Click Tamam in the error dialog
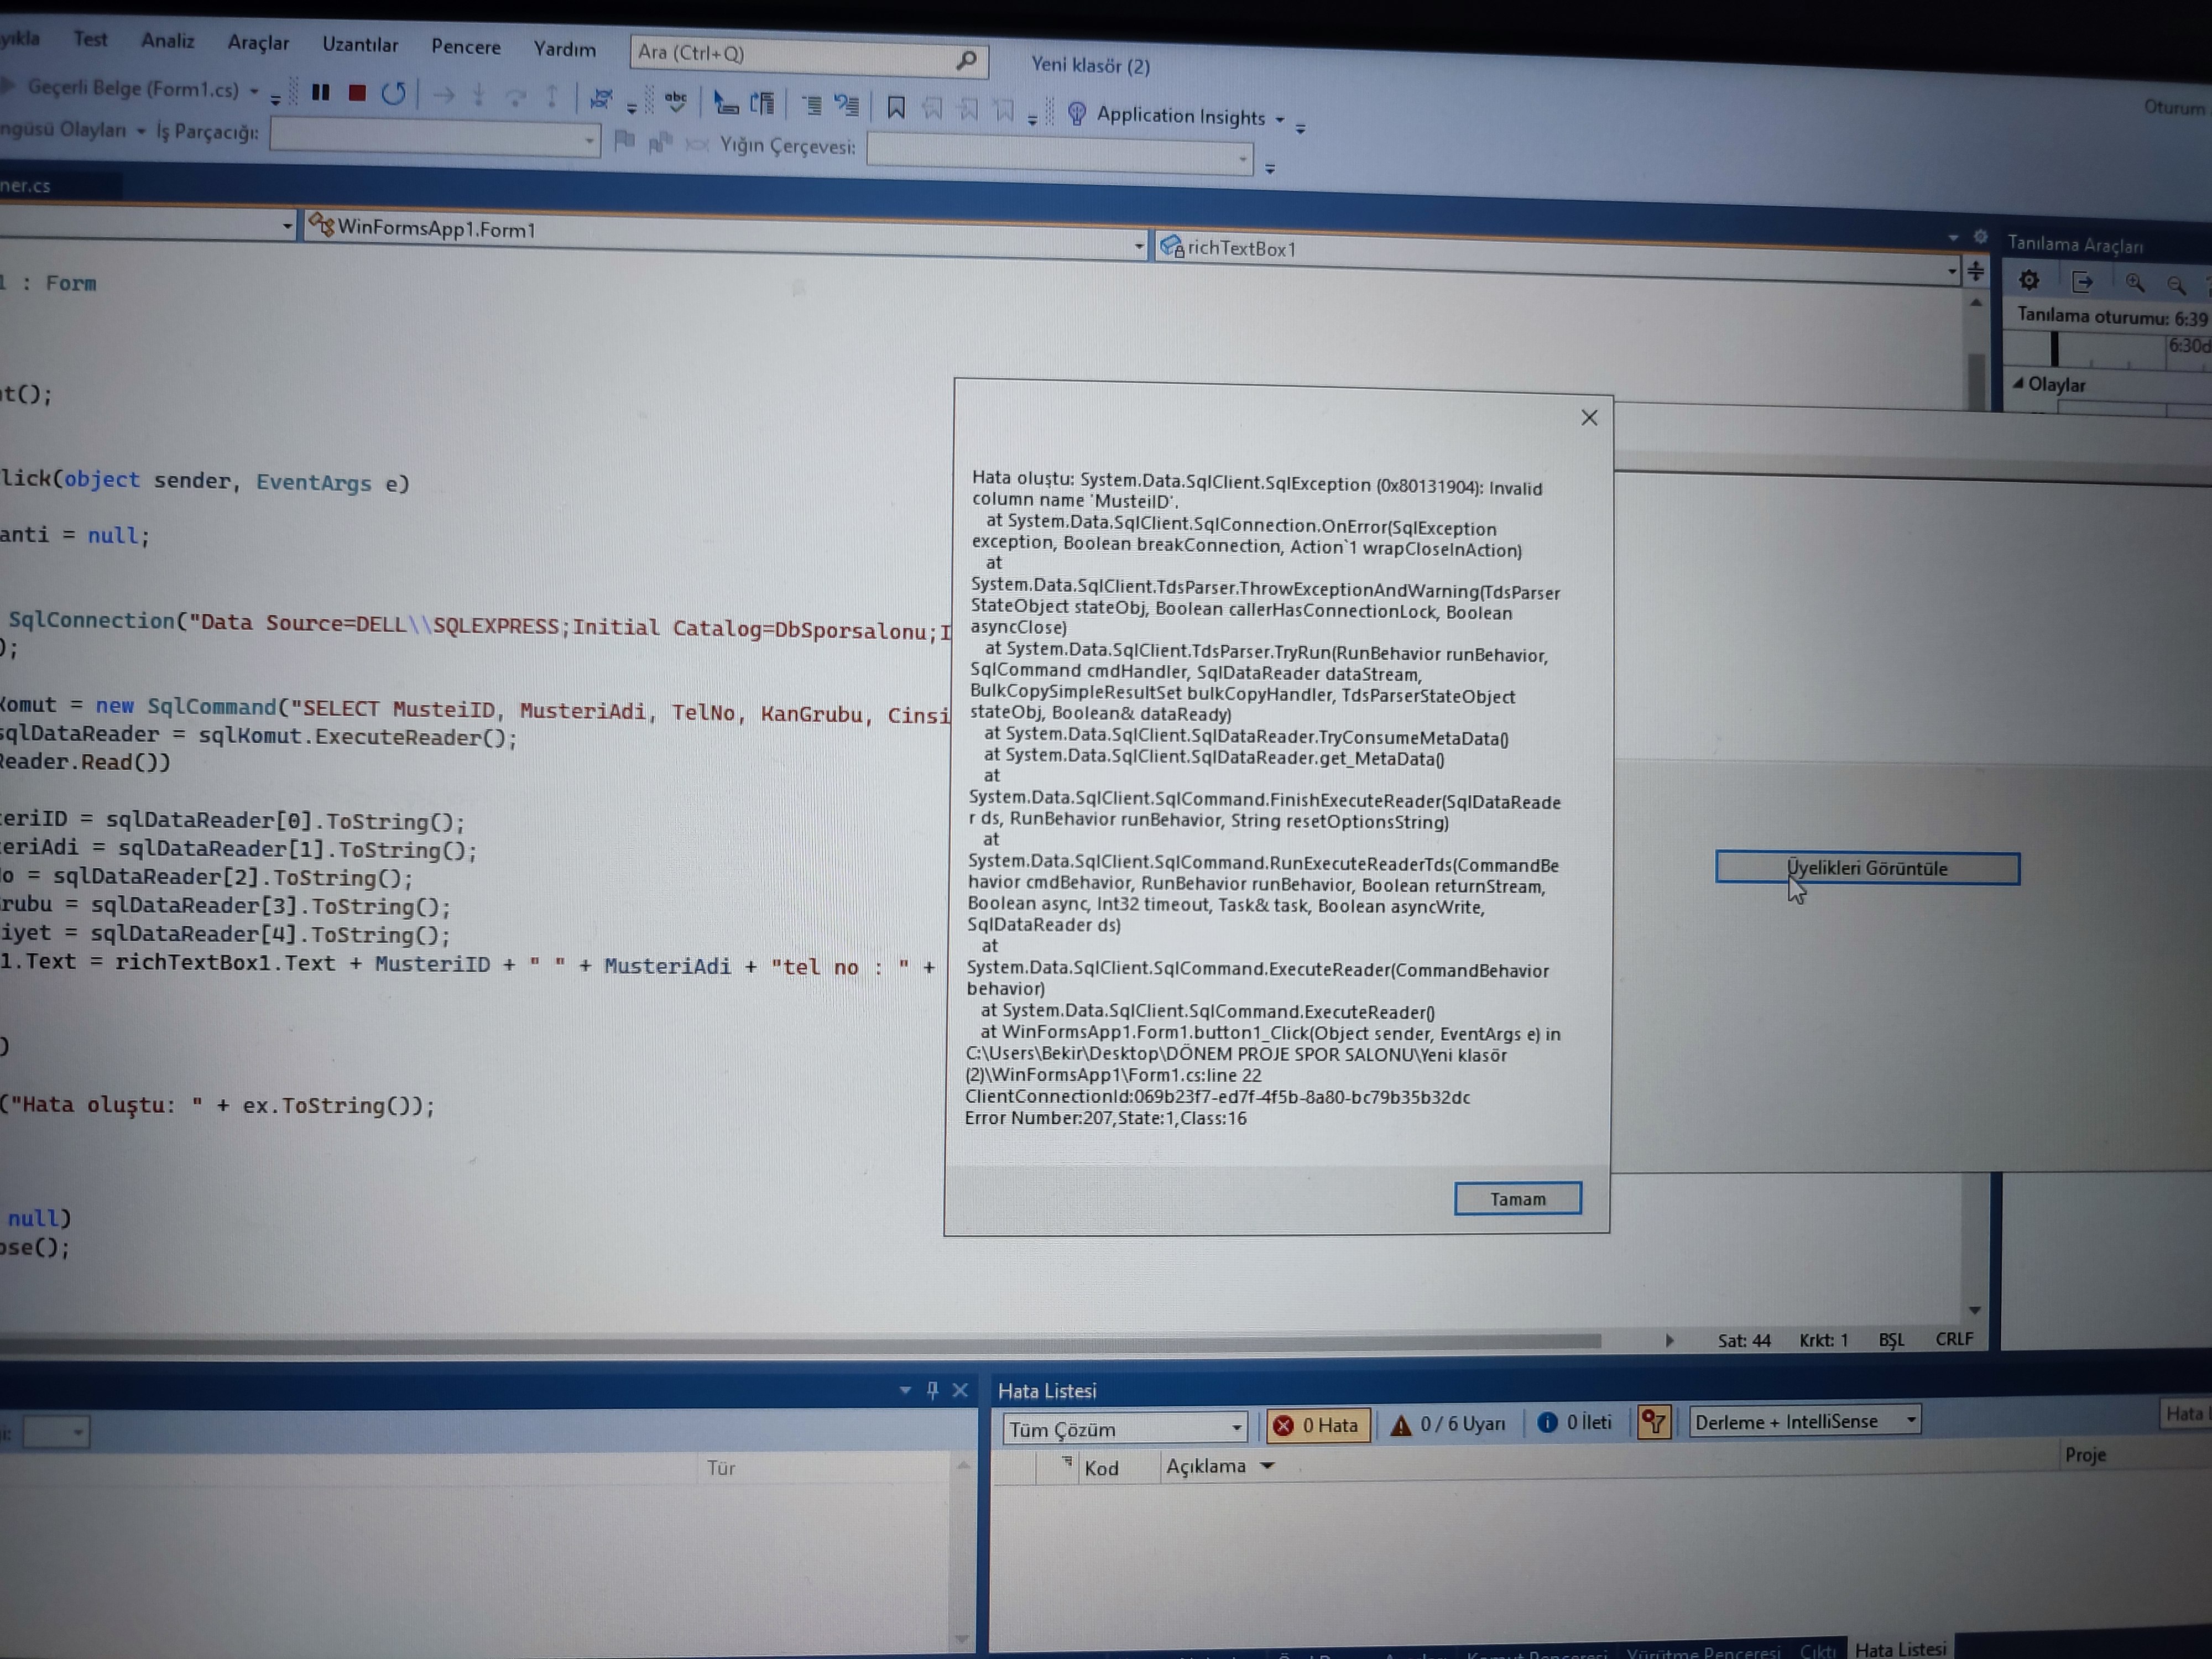Screen dimensions: 2212x1659 pyautogui.click(x=1518, y=1198)
